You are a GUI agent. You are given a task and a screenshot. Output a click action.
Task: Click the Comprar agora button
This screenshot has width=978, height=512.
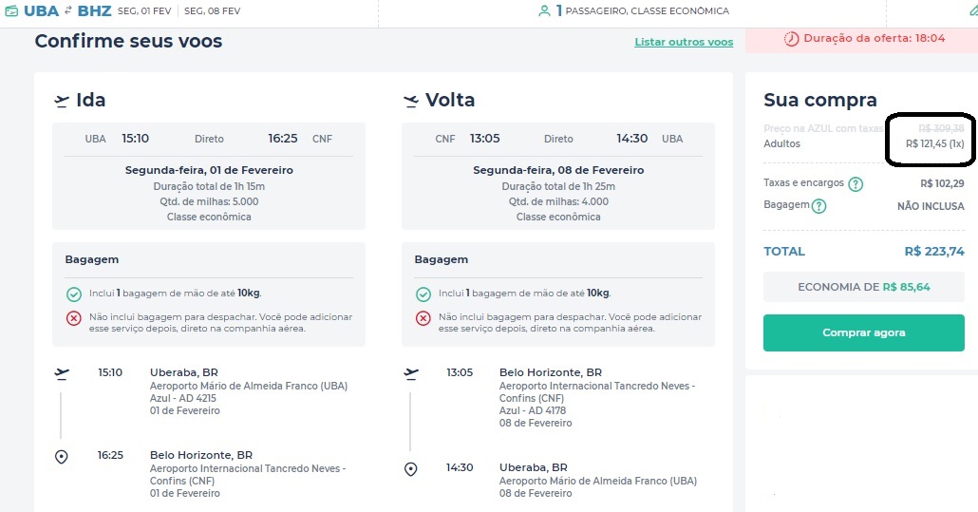coord(864,332)
